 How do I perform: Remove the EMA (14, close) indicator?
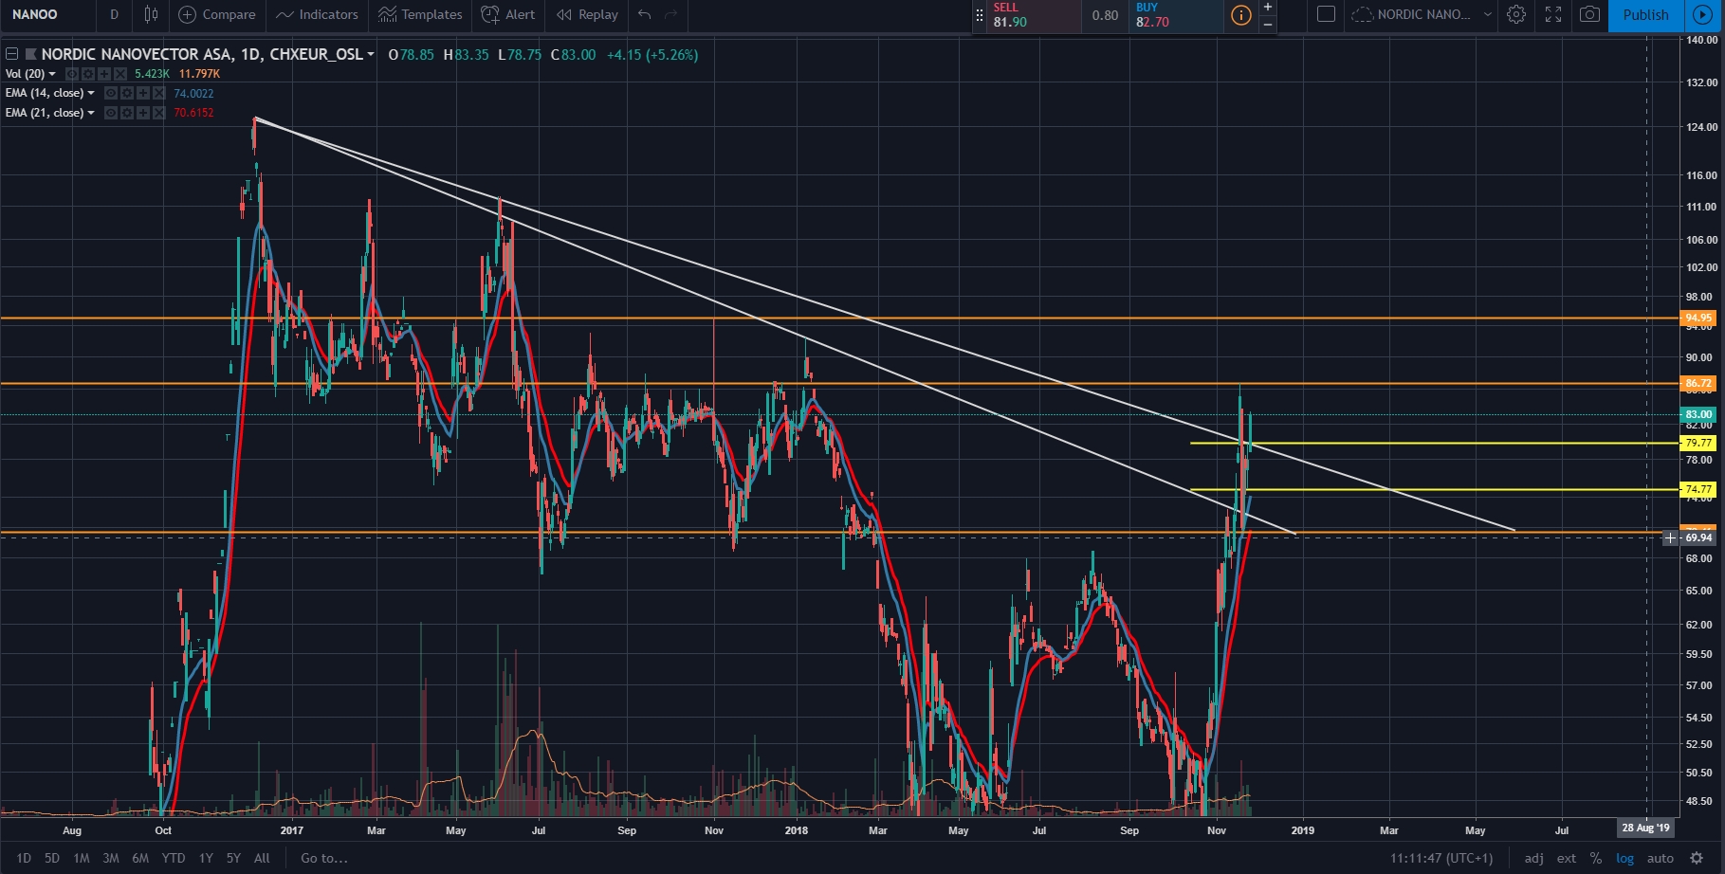click(x=158, y=93)
